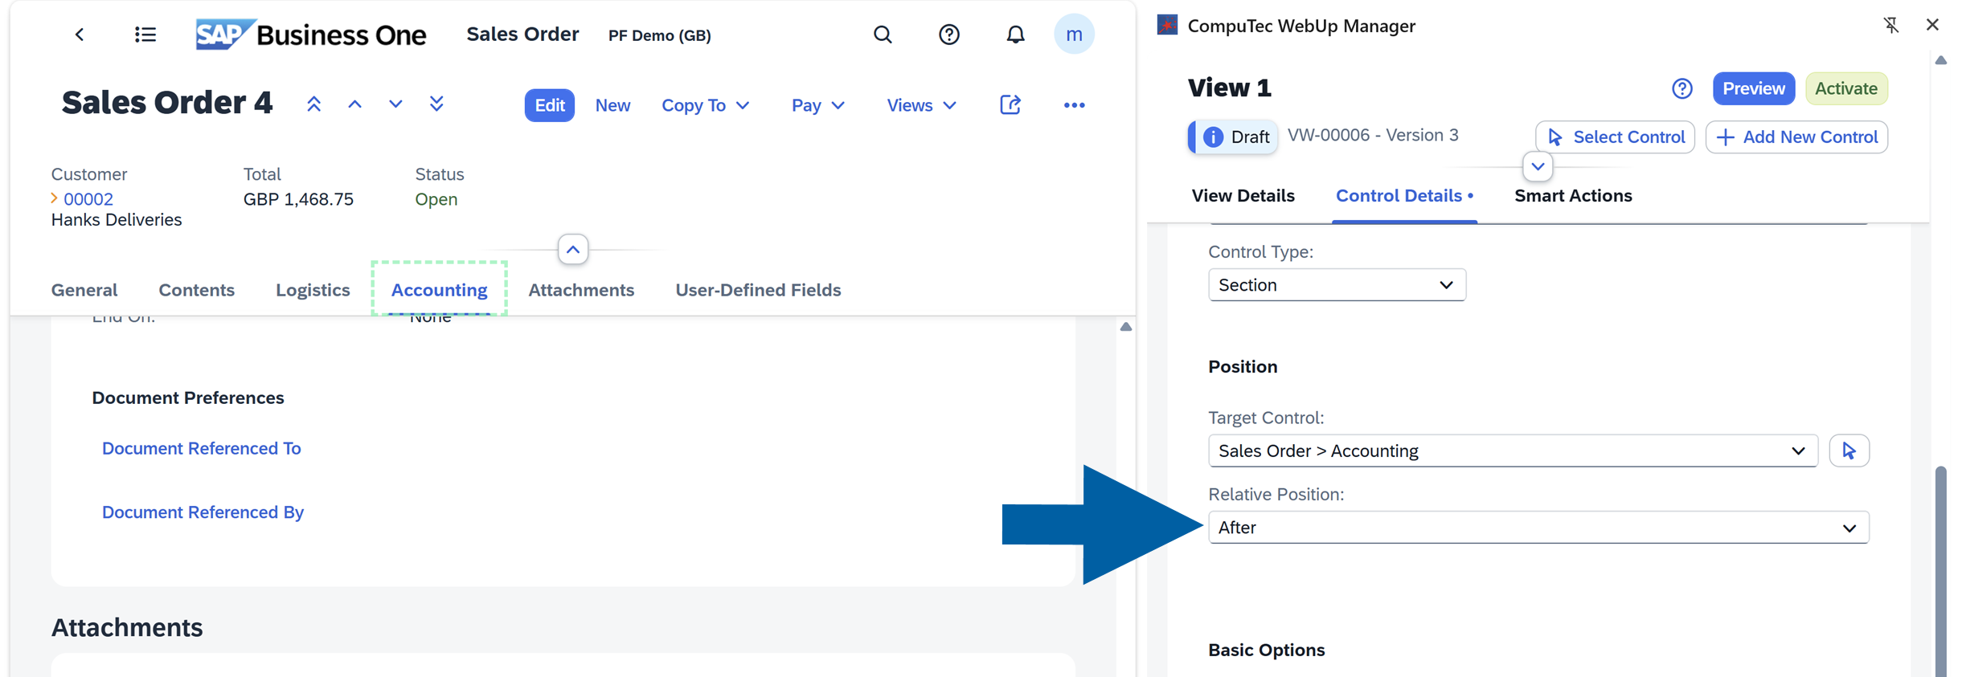Viewport: 1962px width, 677px height.
Task: Expand the View 1 header section
Action: pyautogui.click(x=1538, y=167)
